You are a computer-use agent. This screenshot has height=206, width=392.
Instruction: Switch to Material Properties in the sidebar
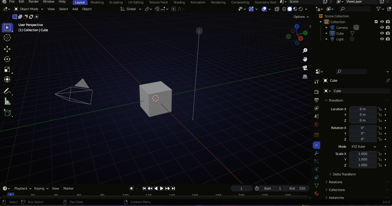tap(316, 194)
